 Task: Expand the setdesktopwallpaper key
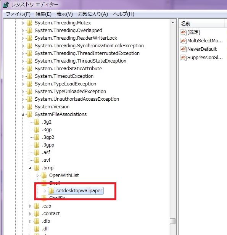pos(45,191)
